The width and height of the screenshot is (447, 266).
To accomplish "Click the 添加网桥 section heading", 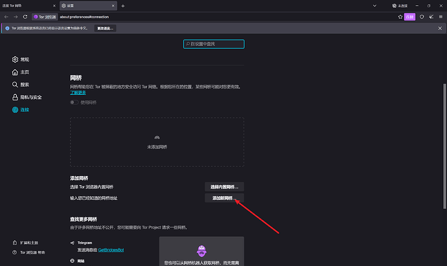I will pyautogui.click(x=79, y=178).
